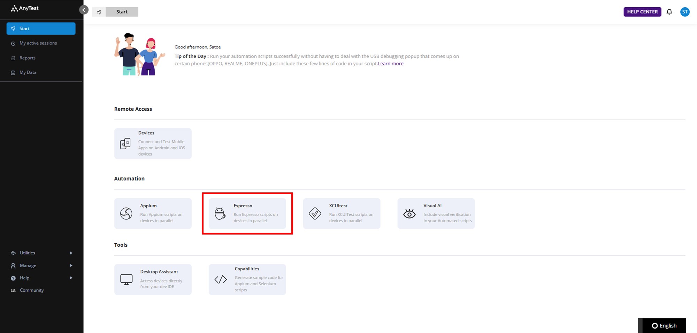This screenshot has width=697, height=333.
Task: Open the Devices card
Action: 153,144
